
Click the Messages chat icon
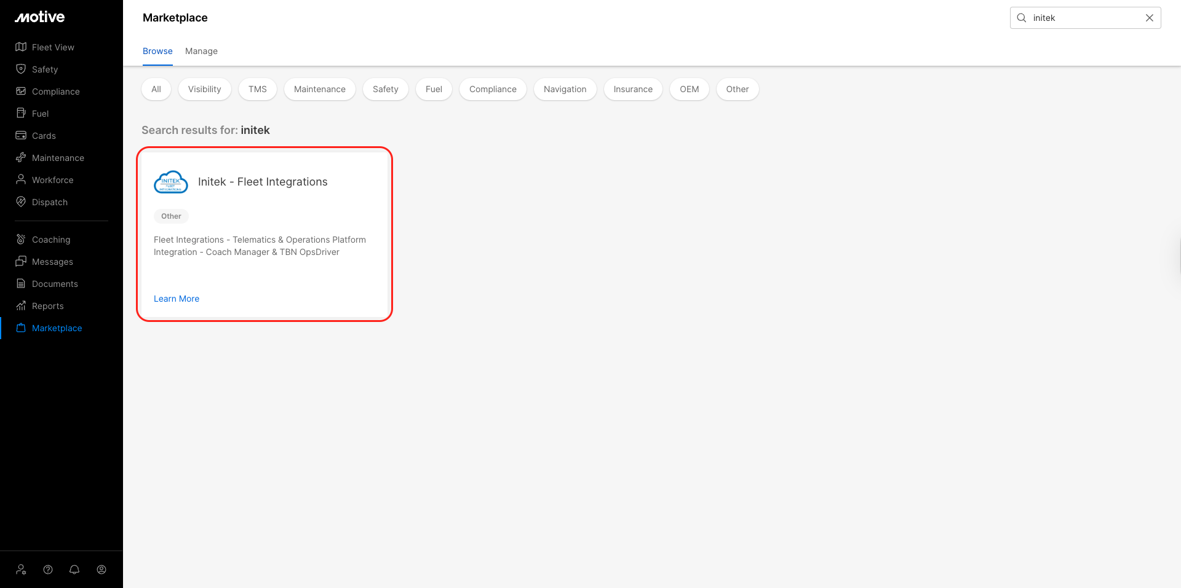pos(21,262)
